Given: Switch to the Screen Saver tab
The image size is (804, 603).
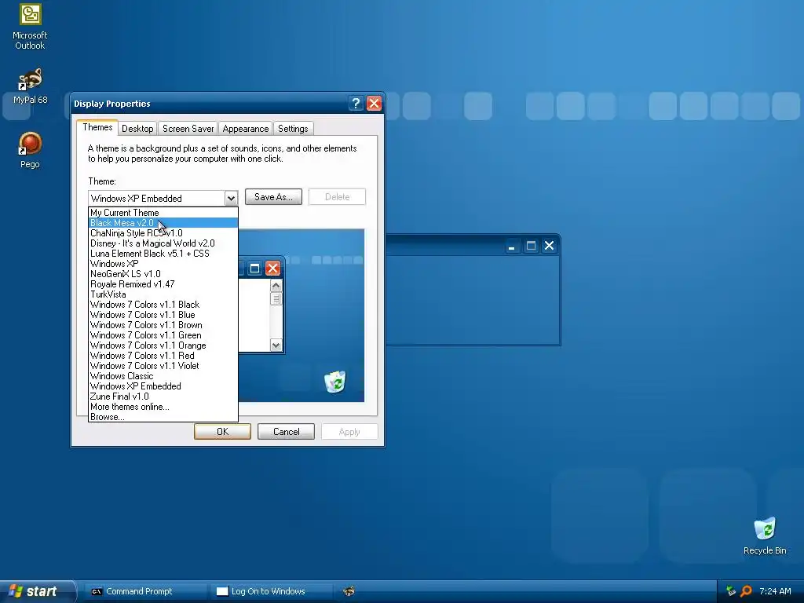Looking at the screenshot, I should click(188, 129).
